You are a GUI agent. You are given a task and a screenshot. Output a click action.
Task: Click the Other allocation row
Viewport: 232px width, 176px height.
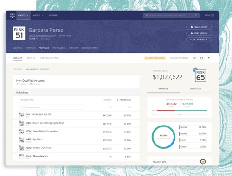coord(193,147)
